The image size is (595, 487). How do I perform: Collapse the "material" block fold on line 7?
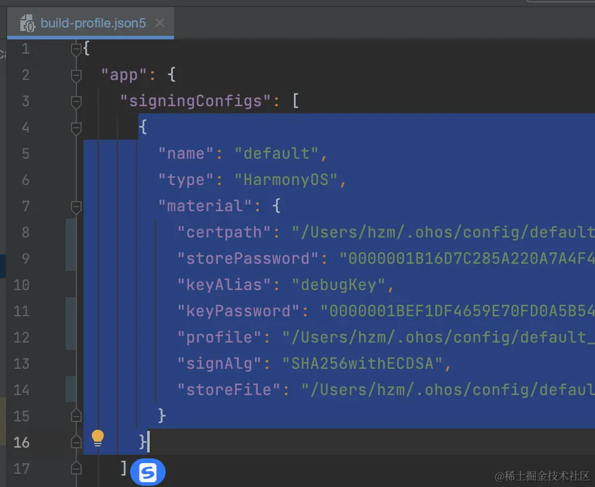pyautogui.click(x=76, y=206)
